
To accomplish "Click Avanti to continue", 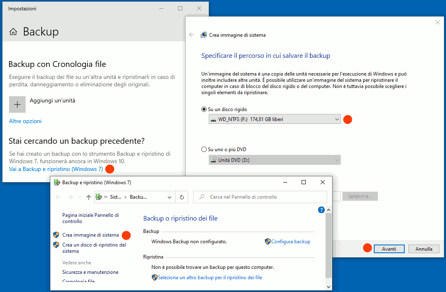I will (x=389, y=249).
